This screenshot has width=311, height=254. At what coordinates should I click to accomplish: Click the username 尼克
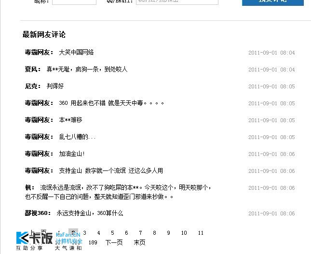(31, 86)
